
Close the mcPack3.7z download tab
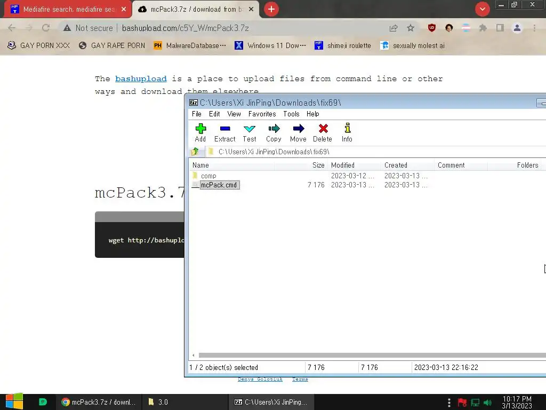pyautogui.click(x=251, y=10)
